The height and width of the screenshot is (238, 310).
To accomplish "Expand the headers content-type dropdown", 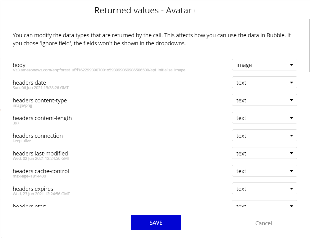I will [x=264, y=100].
